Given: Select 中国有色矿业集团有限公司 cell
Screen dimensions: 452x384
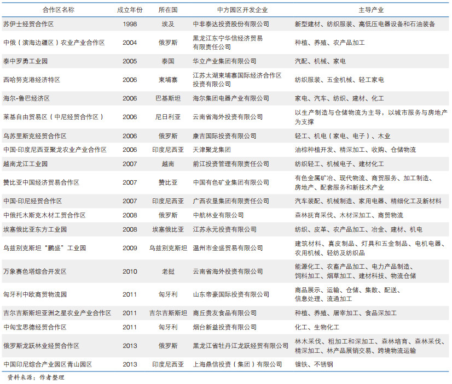Looking at the screenshot, I should (x=231, y=182).
